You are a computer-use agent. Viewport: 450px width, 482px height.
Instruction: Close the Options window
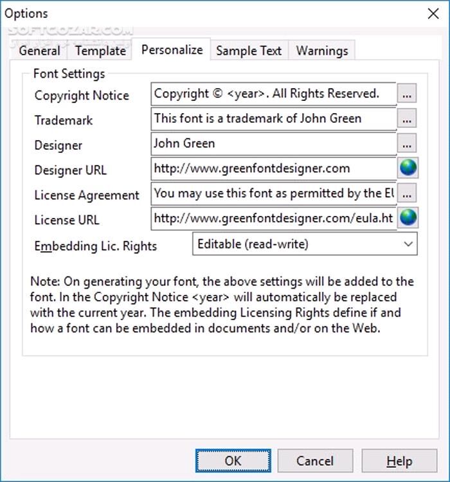pos(433,13)
